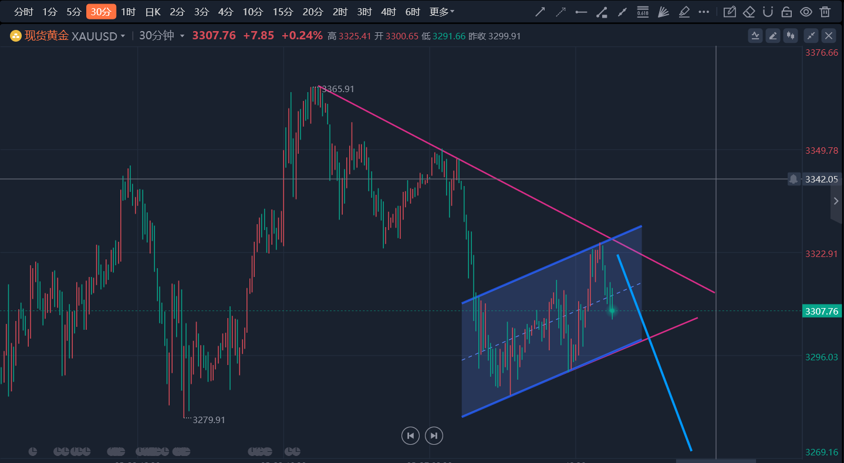Viewport: 844px width, 463px height.
Task: Click the +0.24% percent change value
Action: [x=302, y=36]
